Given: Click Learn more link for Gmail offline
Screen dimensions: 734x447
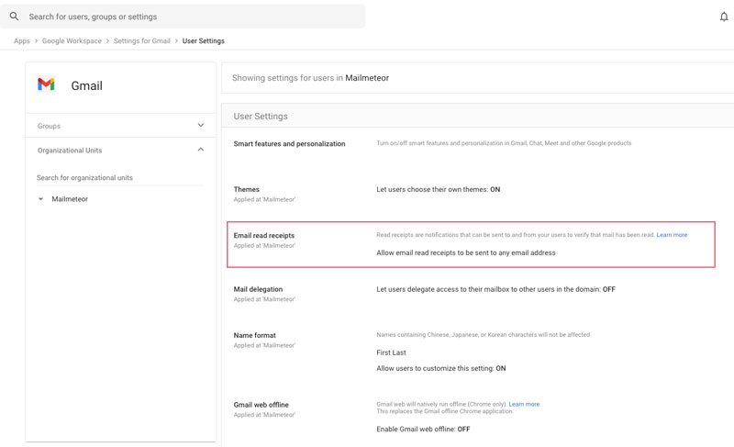Looking at the screenshot, I should tap(524, 404).
